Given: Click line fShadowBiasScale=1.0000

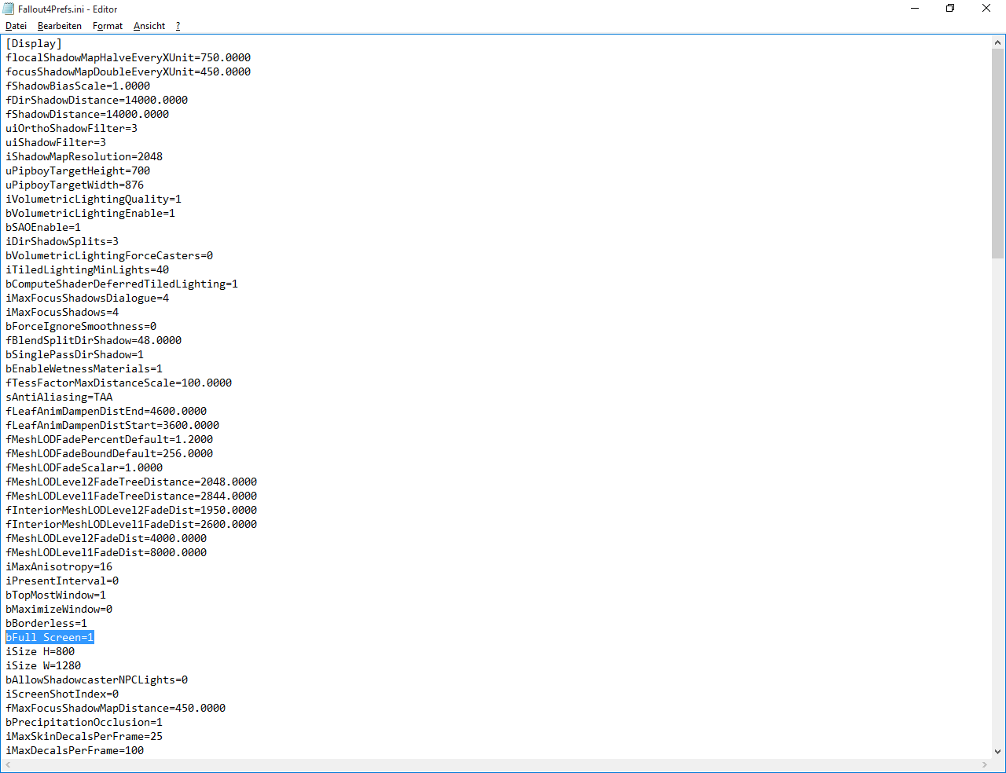Looking at the screenshot, I should click(78, 86).
